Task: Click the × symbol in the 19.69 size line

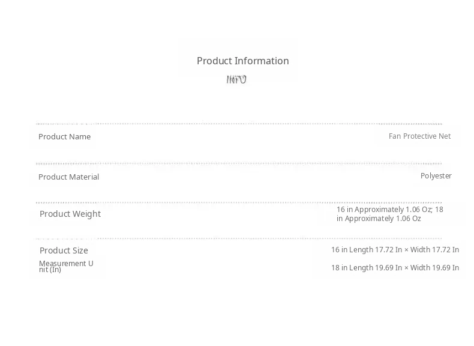Action: (406, 268)
